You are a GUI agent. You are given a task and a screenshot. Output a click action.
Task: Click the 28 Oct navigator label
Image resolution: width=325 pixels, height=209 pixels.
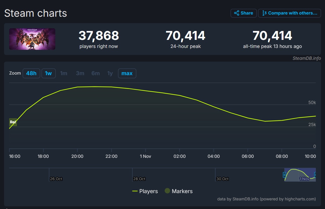139,179
